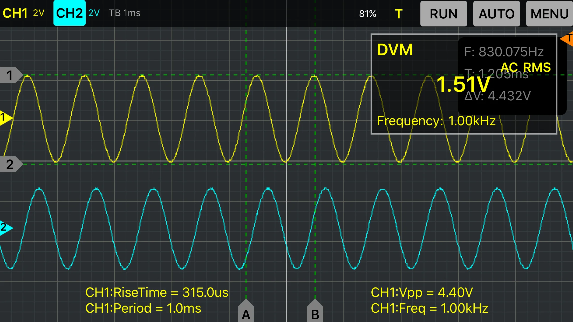
Task: Tap the CH1:RiseTime measurement text
Action: 157,292
